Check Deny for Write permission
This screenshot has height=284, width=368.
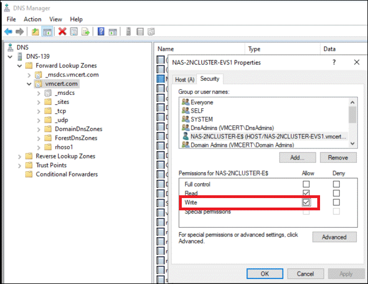[336, 202]
